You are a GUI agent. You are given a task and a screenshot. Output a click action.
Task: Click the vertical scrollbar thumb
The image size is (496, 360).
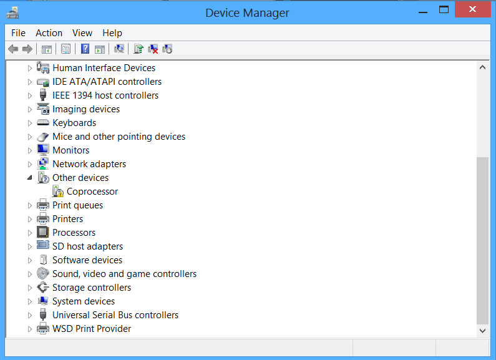click(x=482, y=240)
